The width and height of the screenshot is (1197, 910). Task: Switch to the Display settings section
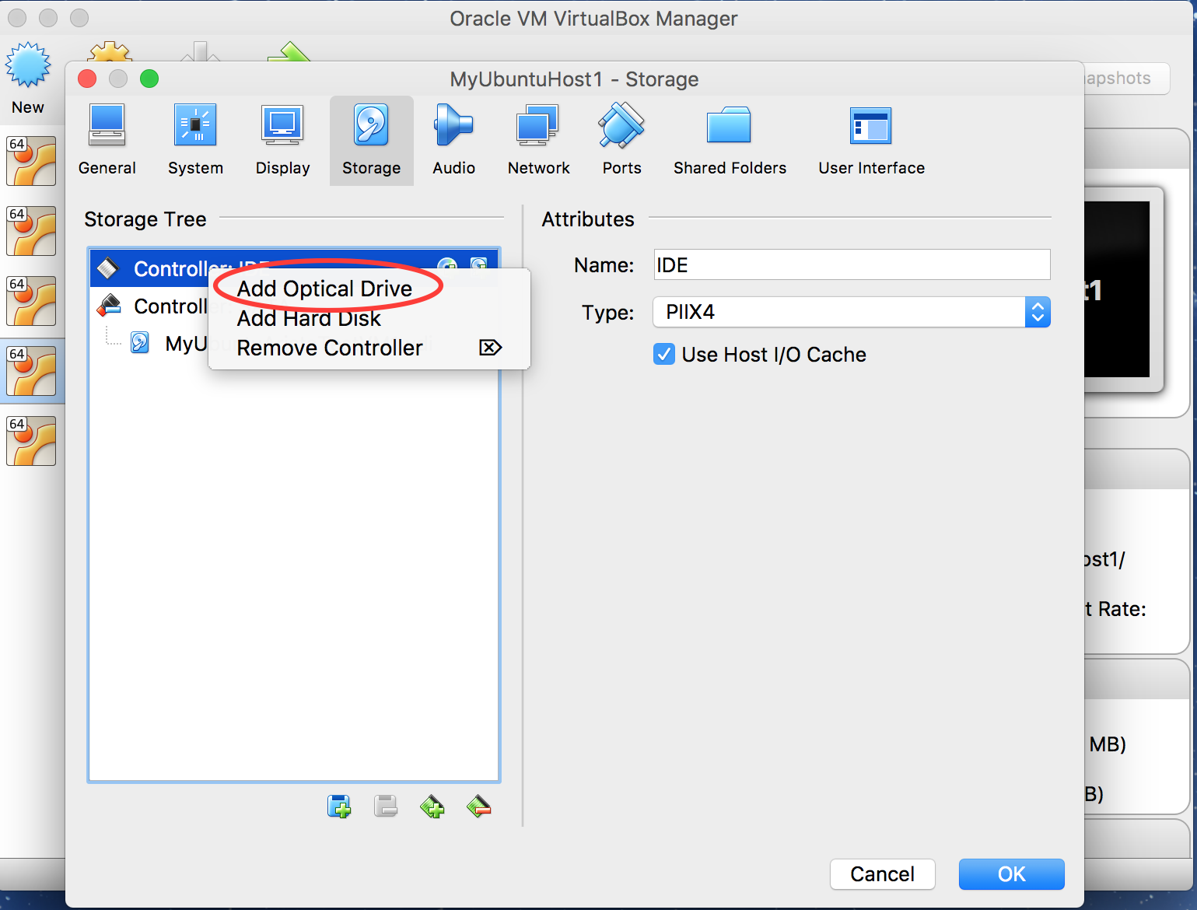click(282, 141)
